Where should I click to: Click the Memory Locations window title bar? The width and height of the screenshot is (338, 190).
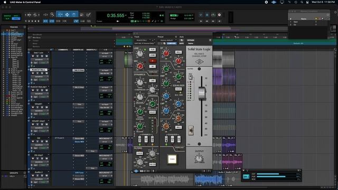point(309,11)
